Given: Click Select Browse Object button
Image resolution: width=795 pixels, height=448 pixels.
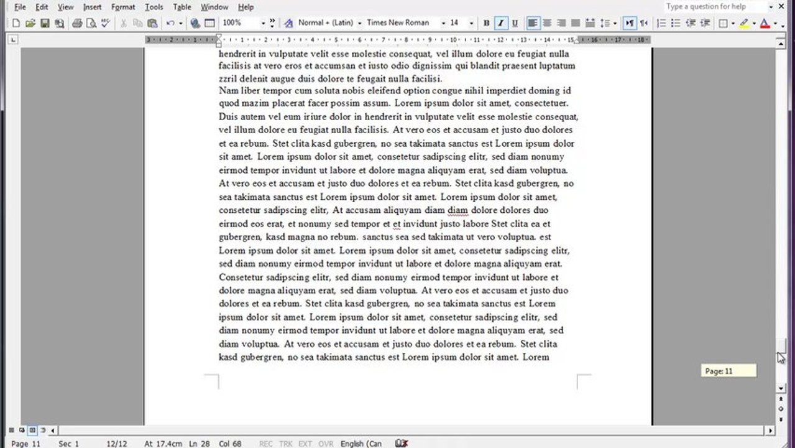Looking at the screenshot, I should point(781,409).
